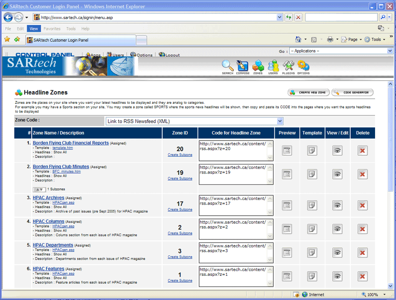Go to the browser Home page icon
The height and width of the screenshot is (300, 396).
click(x=298, y=40)
